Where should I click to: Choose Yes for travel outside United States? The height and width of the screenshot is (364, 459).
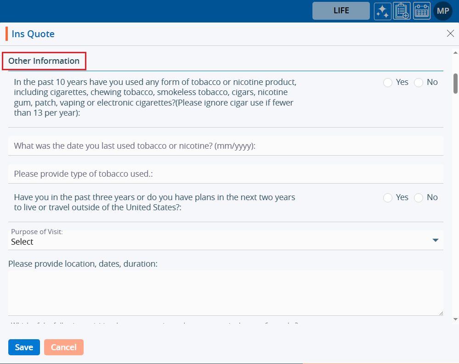[x=388, y=198]
